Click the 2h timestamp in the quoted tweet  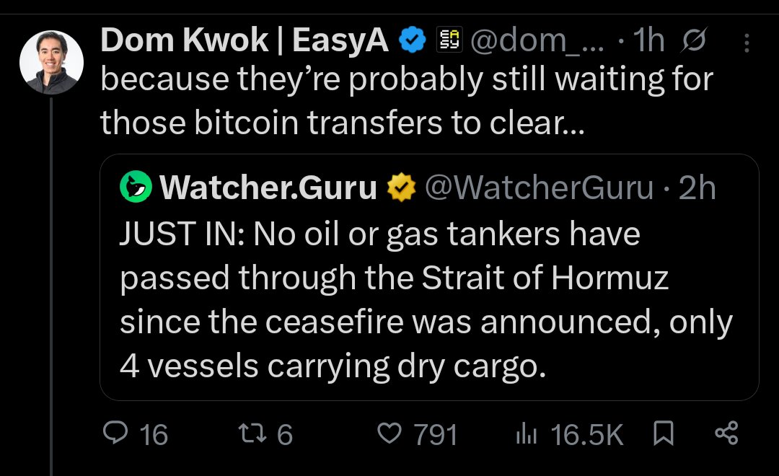[698, 188]
